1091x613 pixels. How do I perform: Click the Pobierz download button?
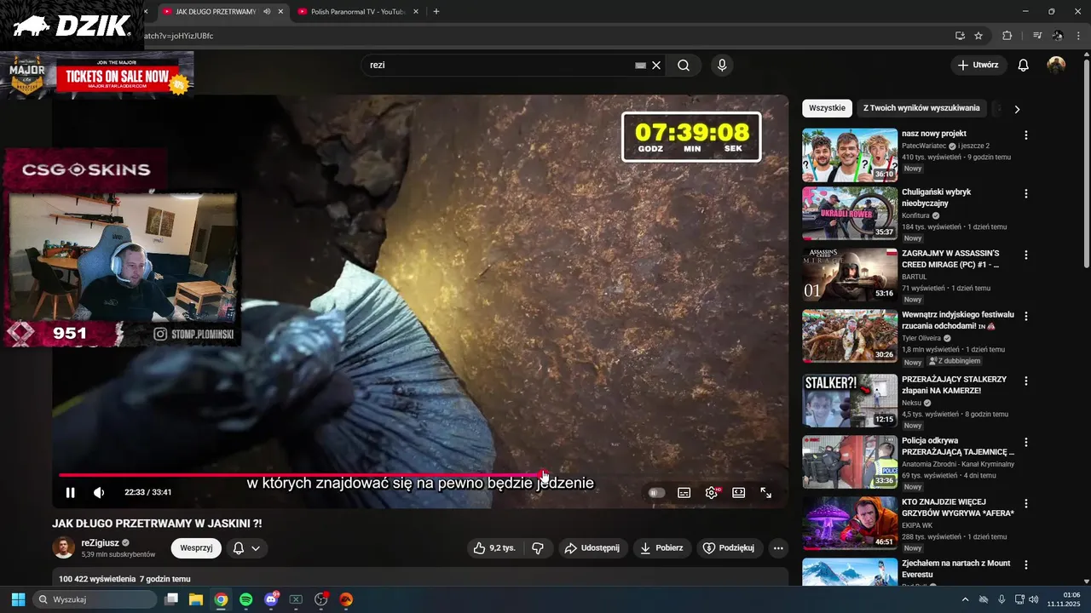(x=662, y=547)
